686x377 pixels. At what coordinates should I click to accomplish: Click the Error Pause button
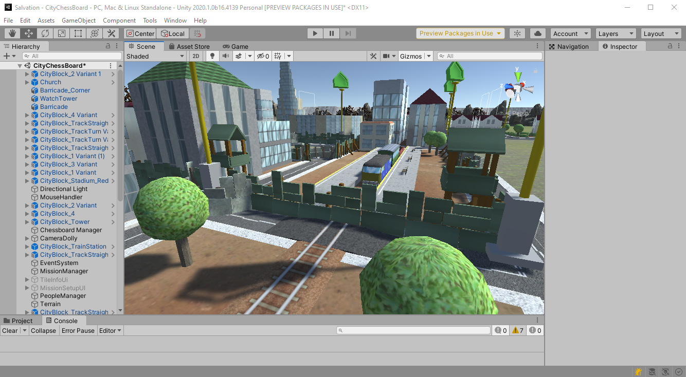(78, 330)
